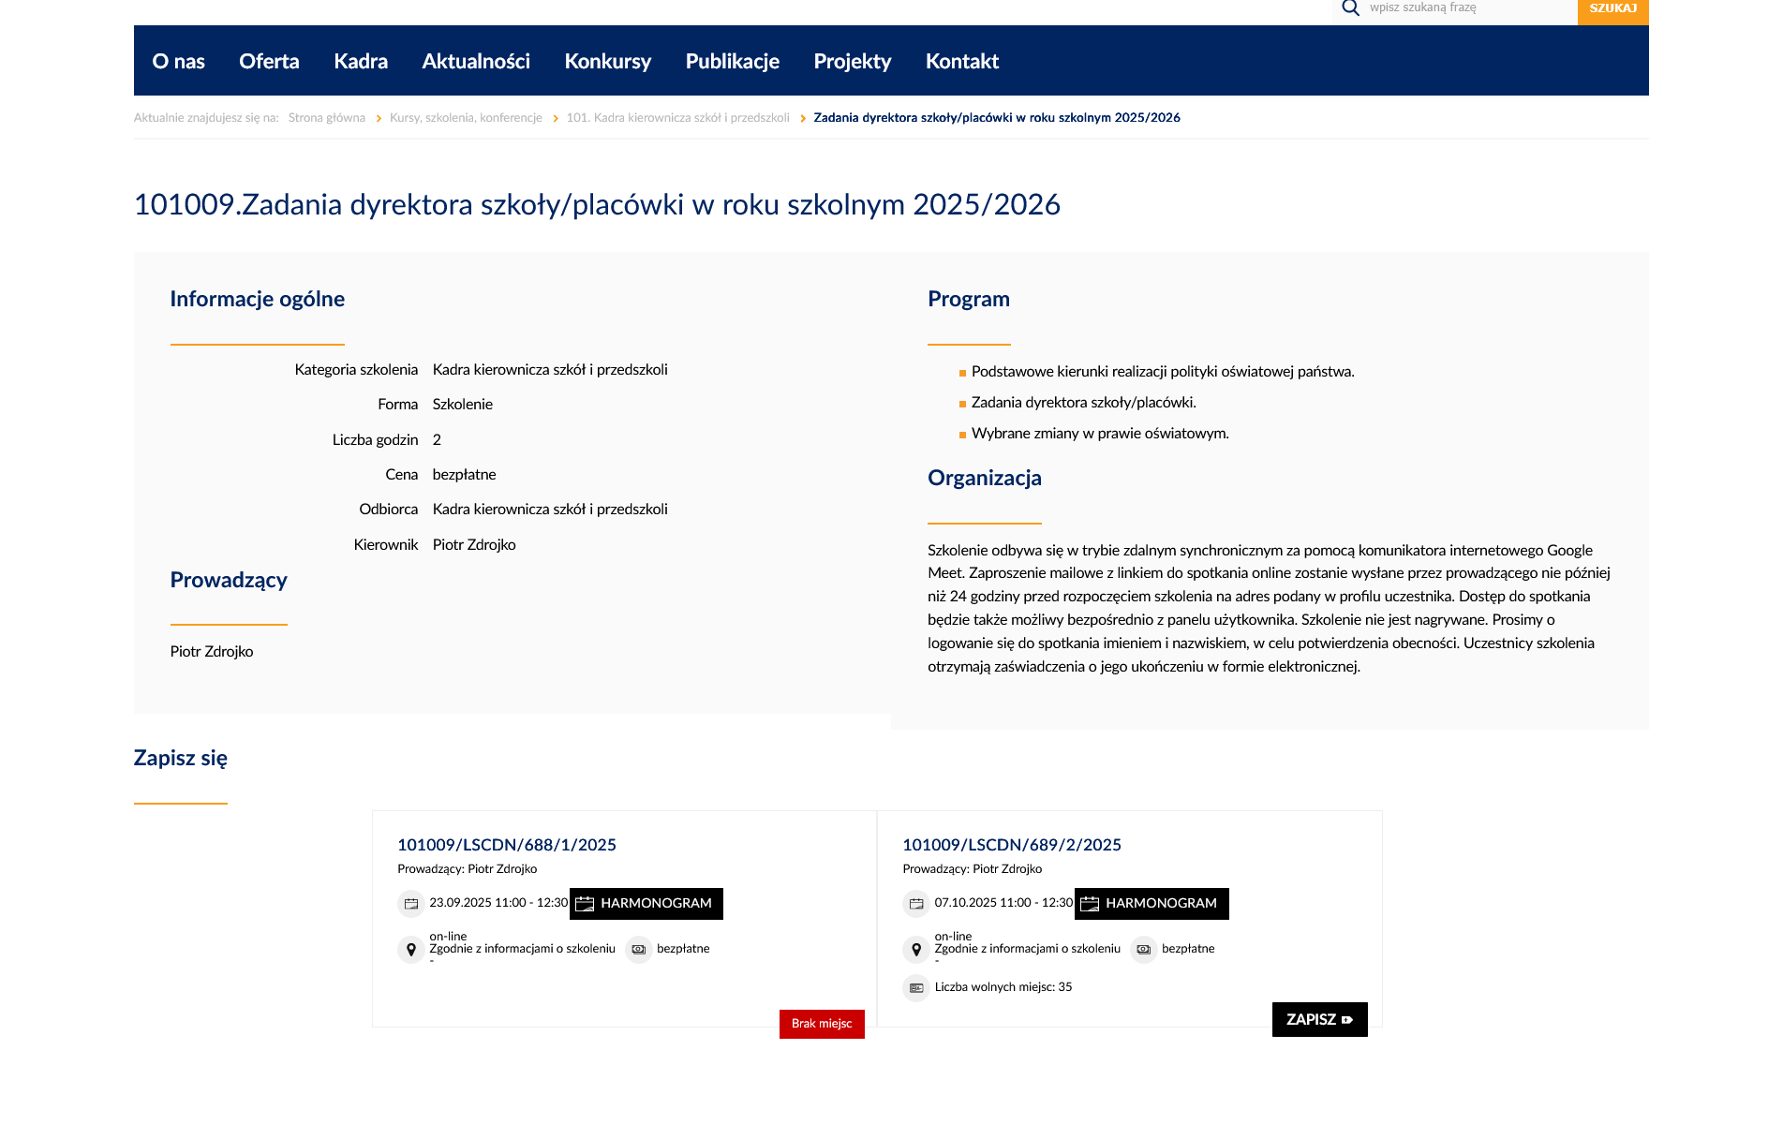Viewport: 1783px width, 1124px height.
Task: Open the O nas menu
Action: (178, 62)
